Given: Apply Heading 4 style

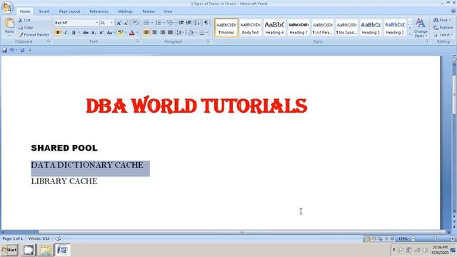Looking at the screenshot, I should (x=274, y=28).
